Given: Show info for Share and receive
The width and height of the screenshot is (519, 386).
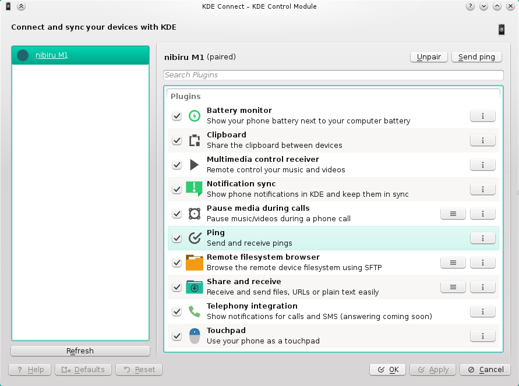Looking at the screenshot, I should click(482, 287).
